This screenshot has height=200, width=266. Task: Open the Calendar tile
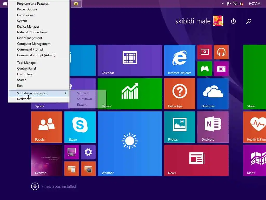130,60
